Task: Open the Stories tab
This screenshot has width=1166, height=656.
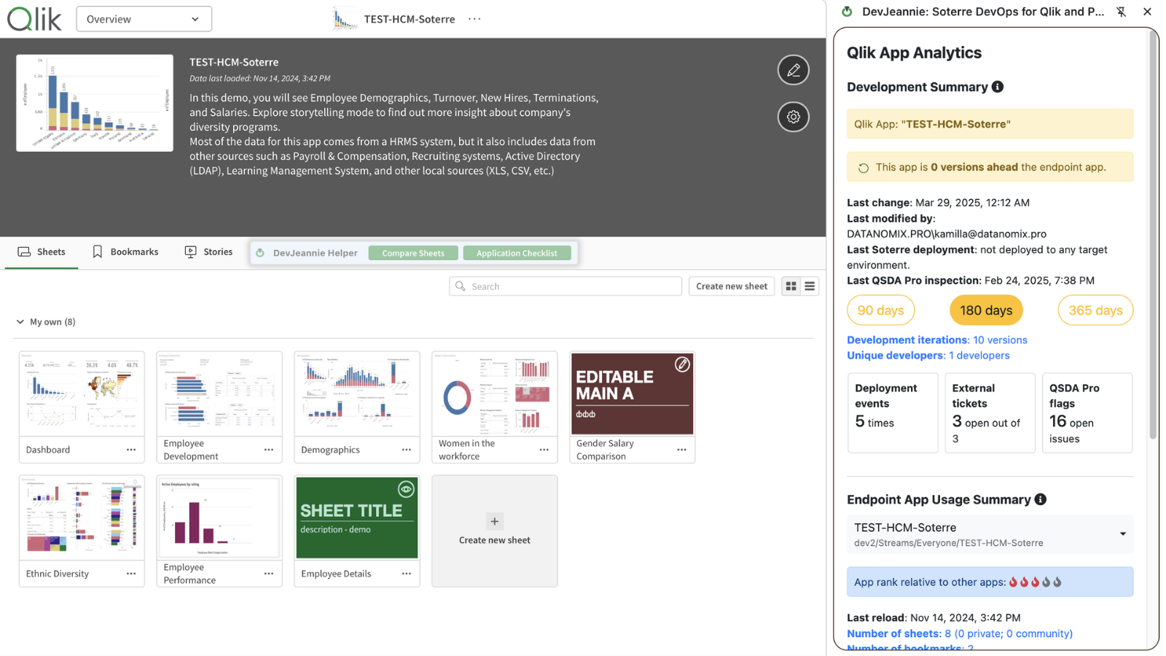Action: point(209,251)
